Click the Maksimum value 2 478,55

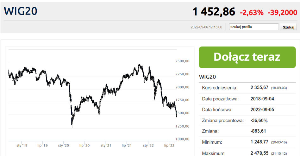point(259,153)
